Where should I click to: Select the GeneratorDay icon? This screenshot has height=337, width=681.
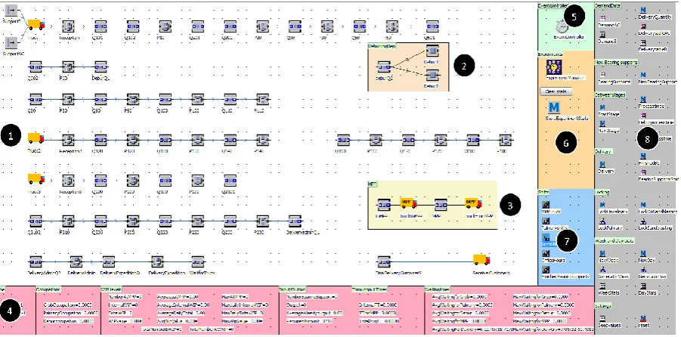click(x=643, y=270)
